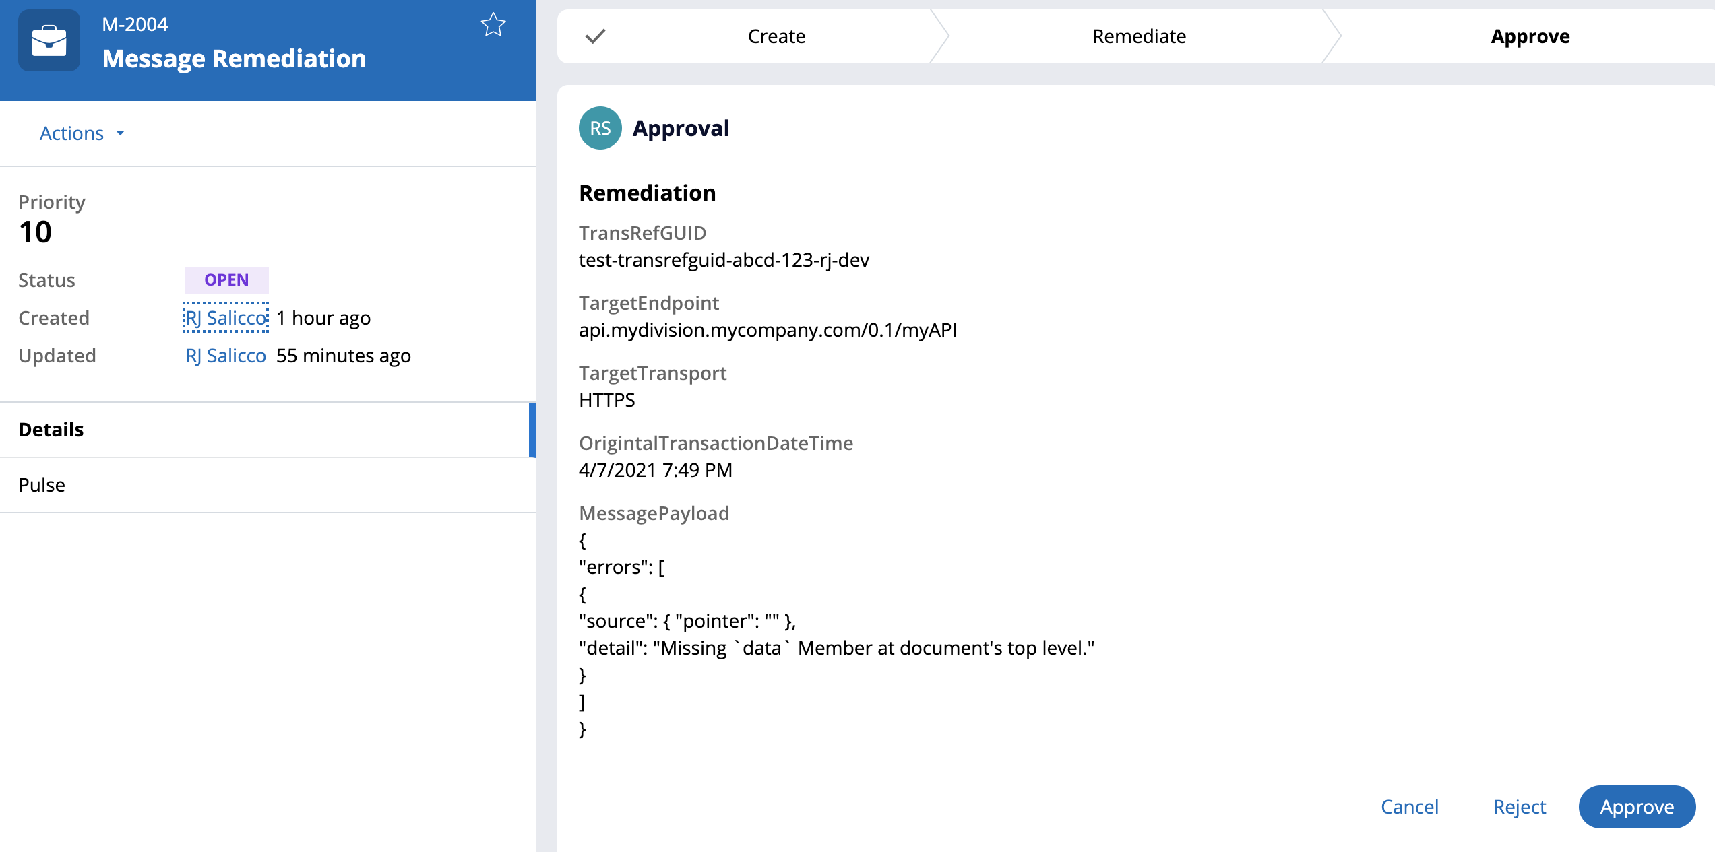Image resolution: width=1715 pixels, height=852 pixels.
Task: Click the M-2004 case ID
Action: [x=135, y=24]
